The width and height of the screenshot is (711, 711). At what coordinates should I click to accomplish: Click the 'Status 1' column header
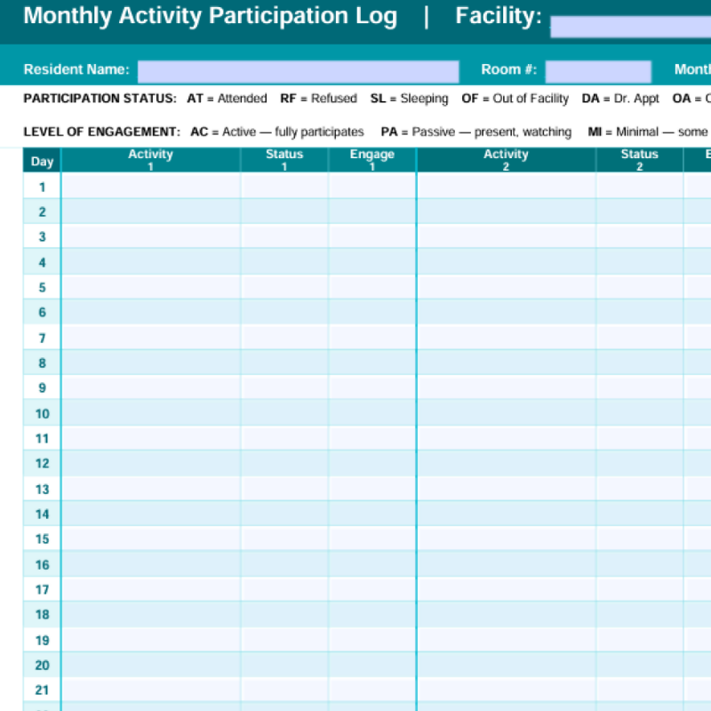[284, 160]
